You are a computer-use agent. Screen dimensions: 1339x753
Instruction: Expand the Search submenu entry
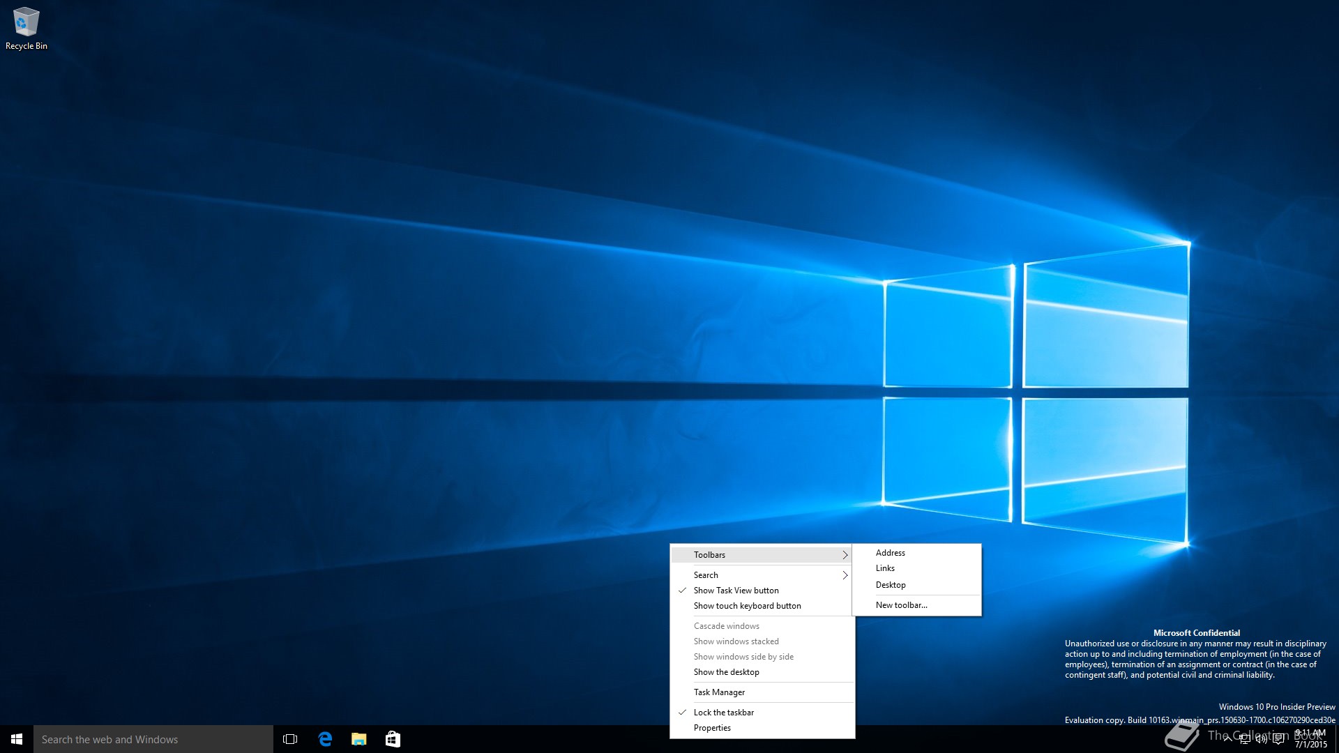(762, 575)
